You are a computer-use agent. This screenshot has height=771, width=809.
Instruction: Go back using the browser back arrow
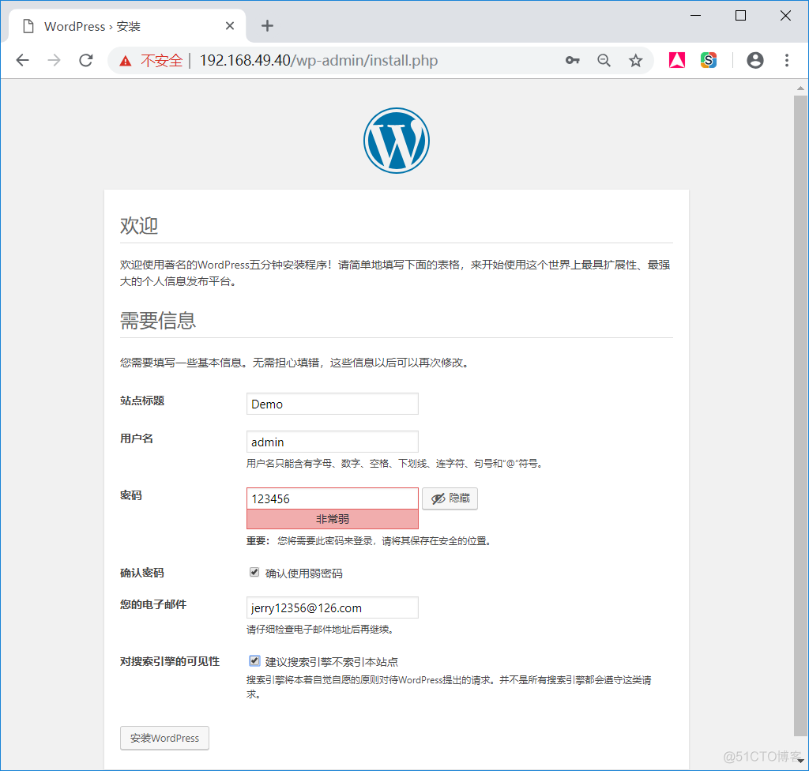click(x=23, y=60)
